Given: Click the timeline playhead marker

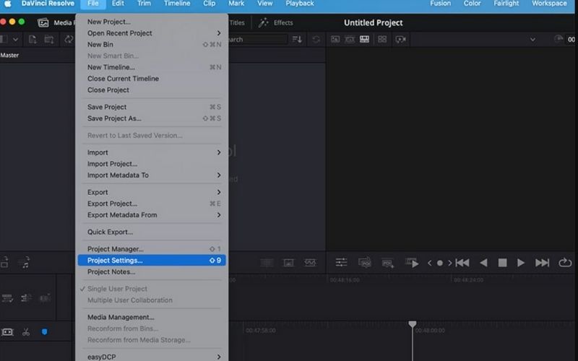Looking at the screenshot, I should (x=413, y=324).
